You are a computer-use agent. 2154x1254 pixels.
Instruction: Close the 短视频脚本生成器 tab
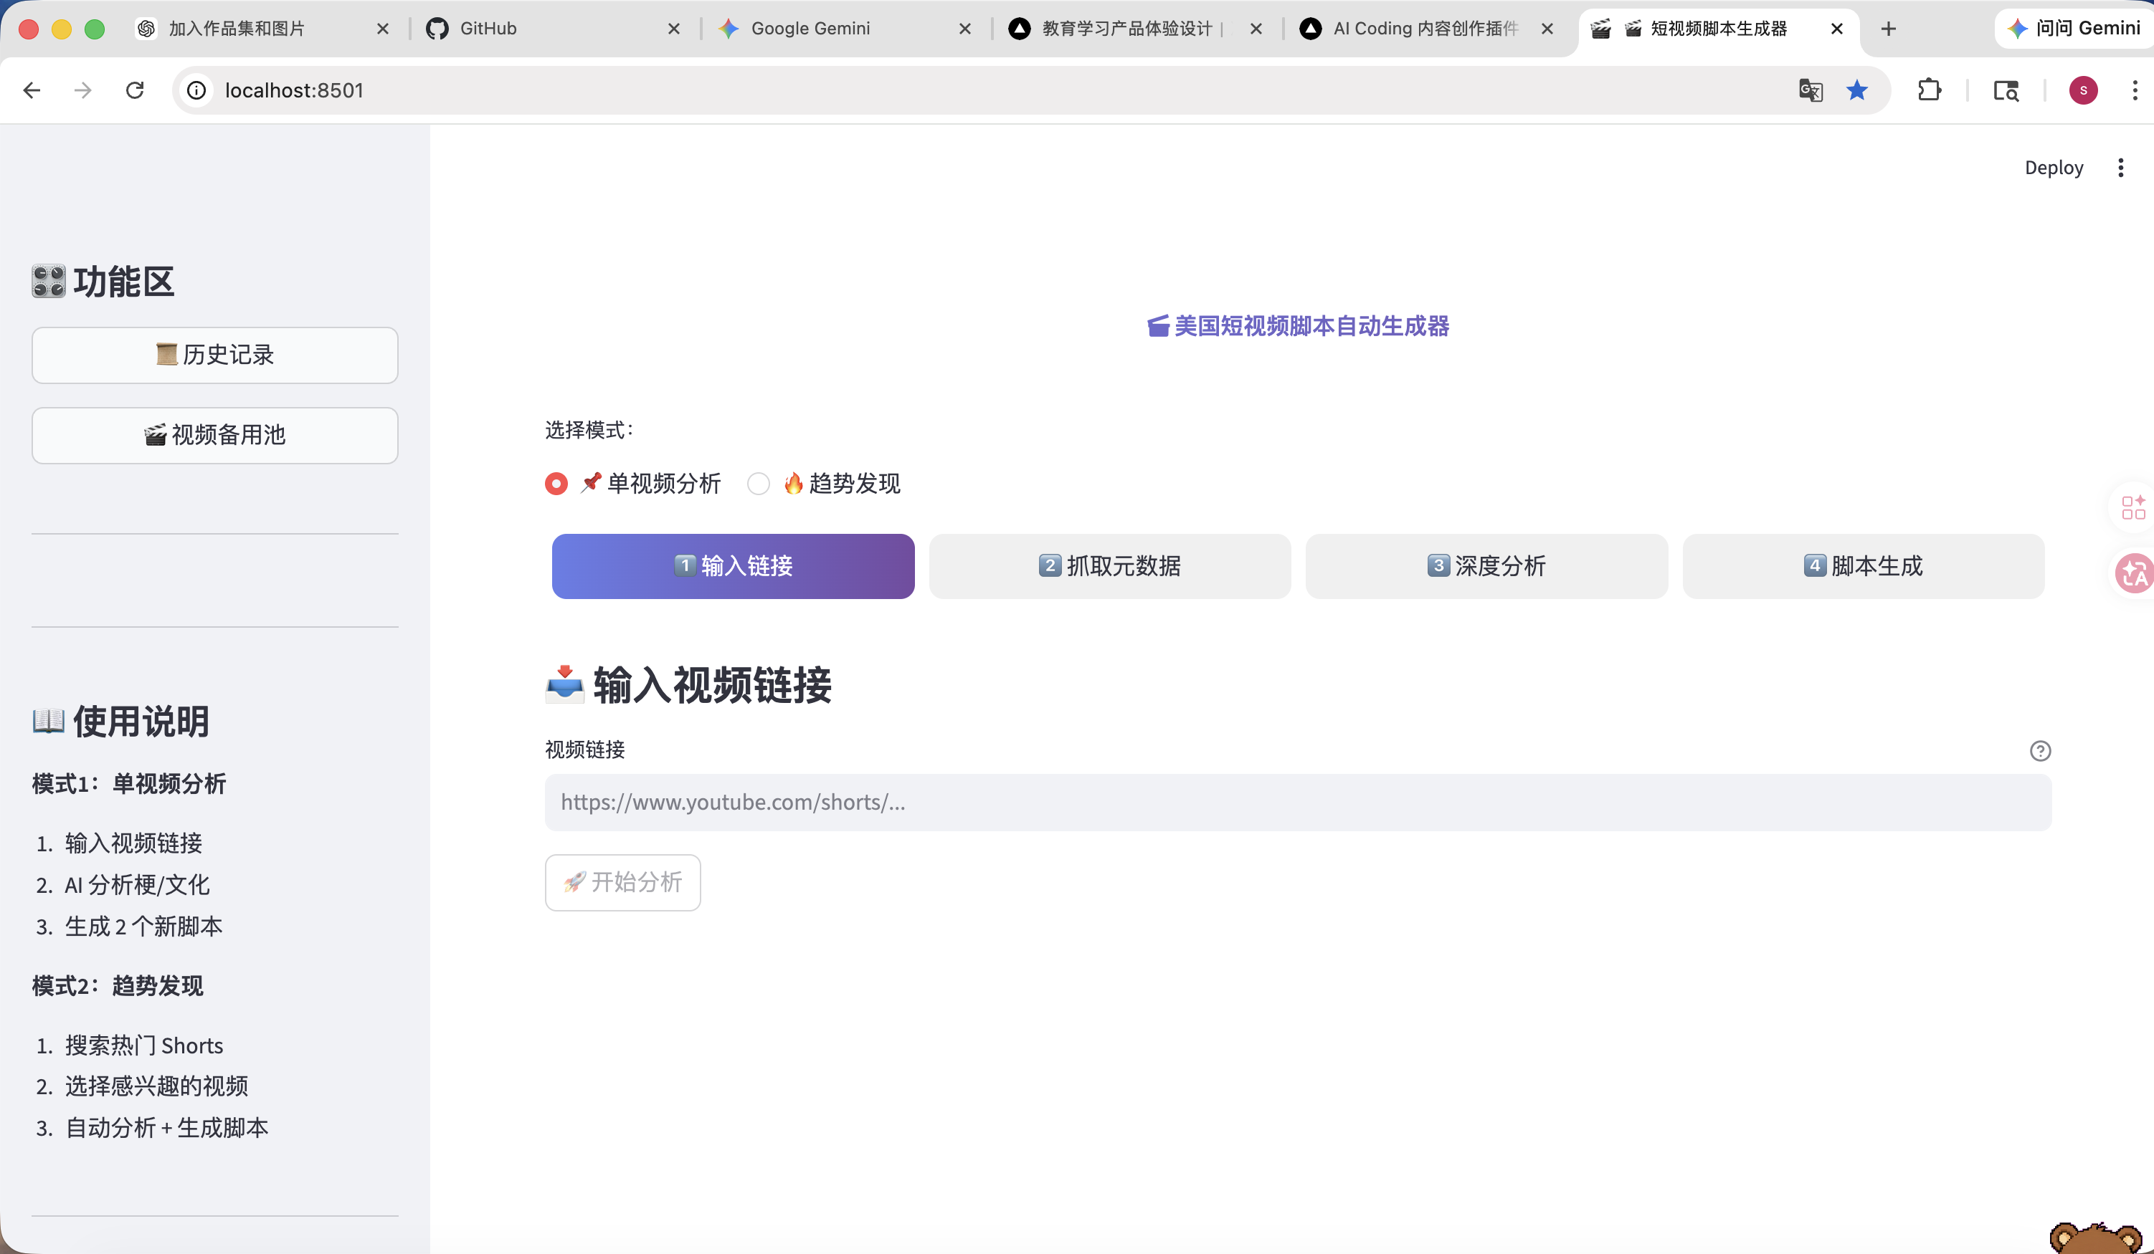(x=1837, y=29)
